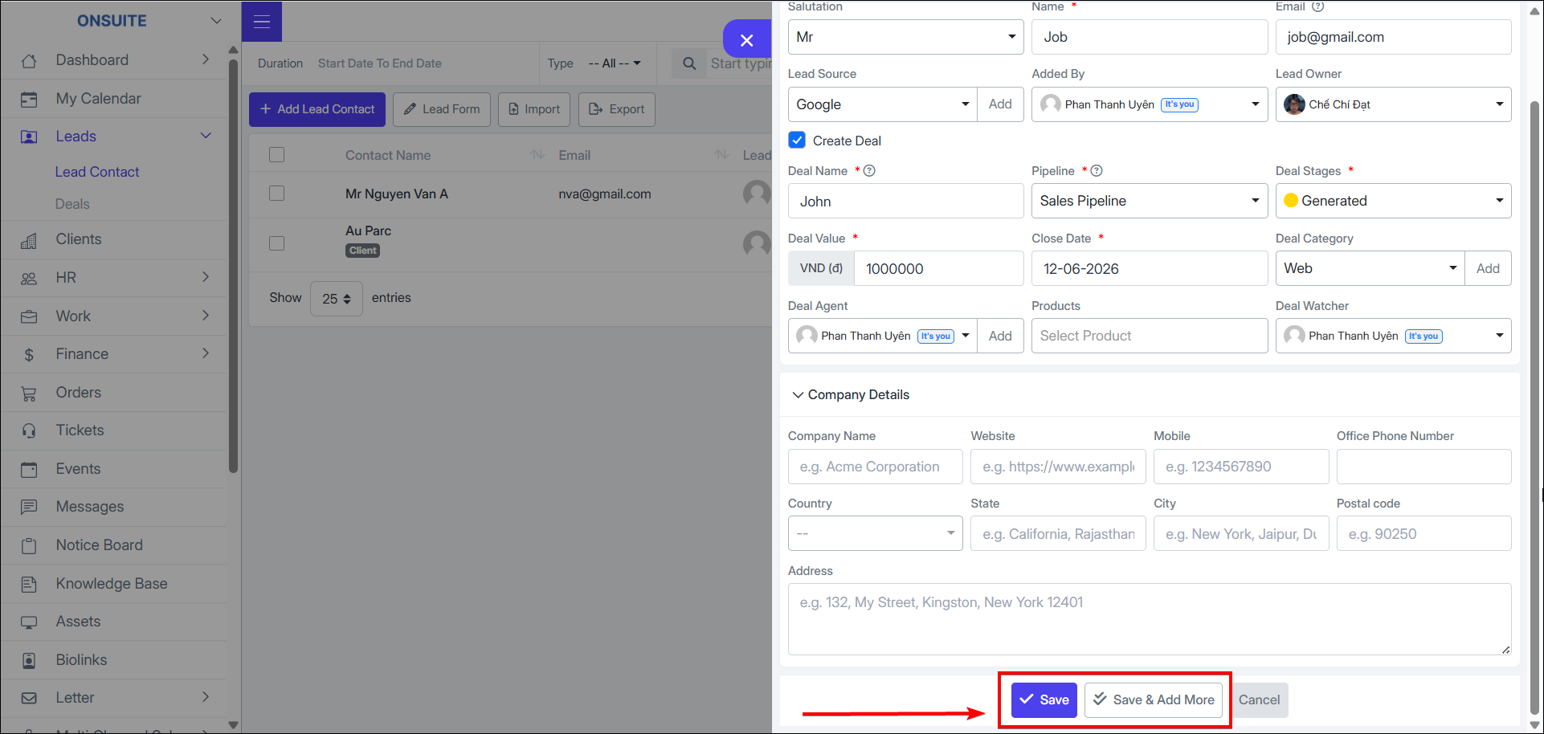Click Email field help icon

coord(1317,6)
